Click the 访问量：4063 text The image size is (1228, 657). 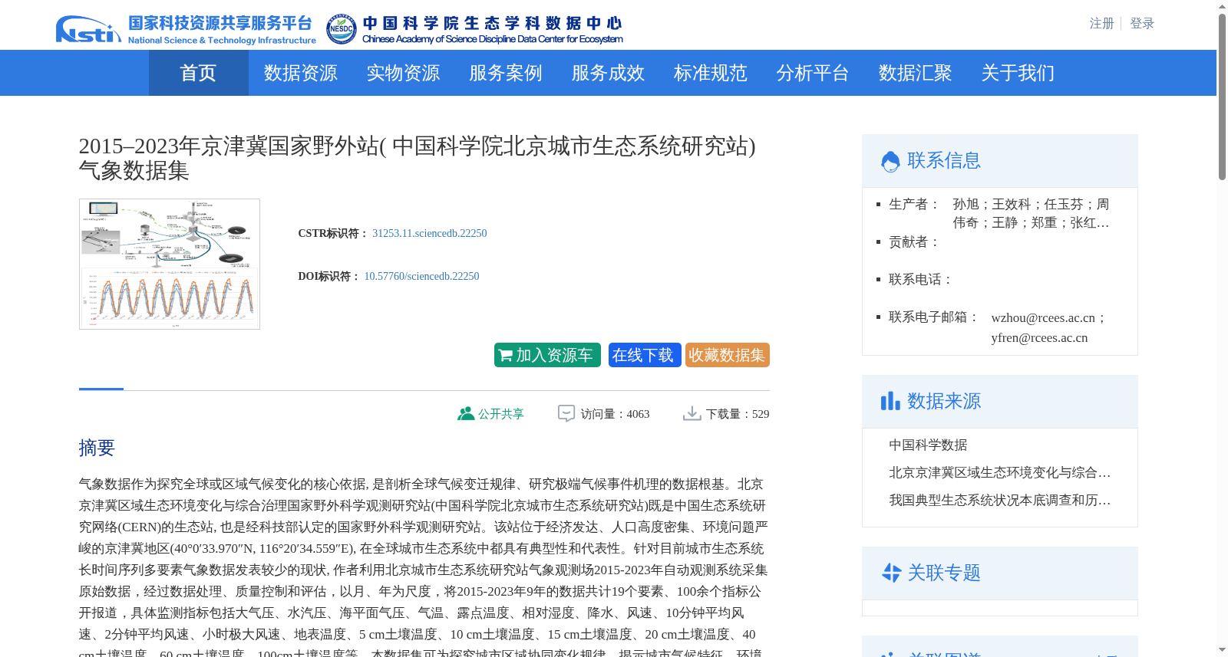615,413
